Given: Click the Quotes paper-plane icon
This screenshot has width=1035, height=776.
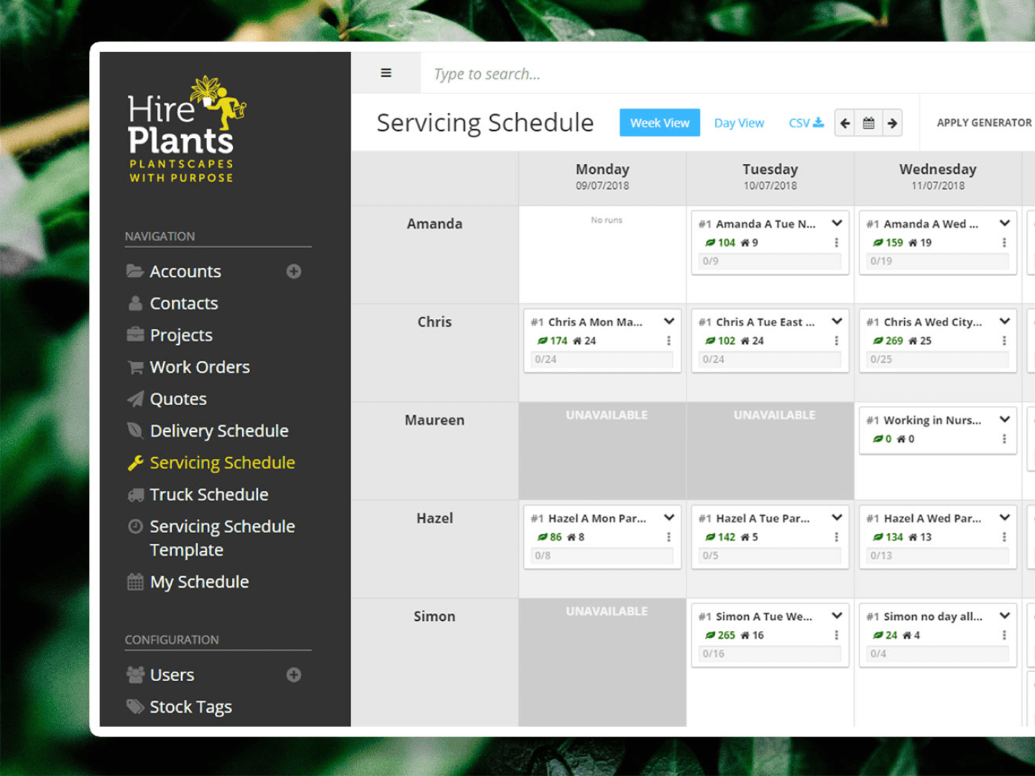Looking at the screenshot, I should pos(134,399).
